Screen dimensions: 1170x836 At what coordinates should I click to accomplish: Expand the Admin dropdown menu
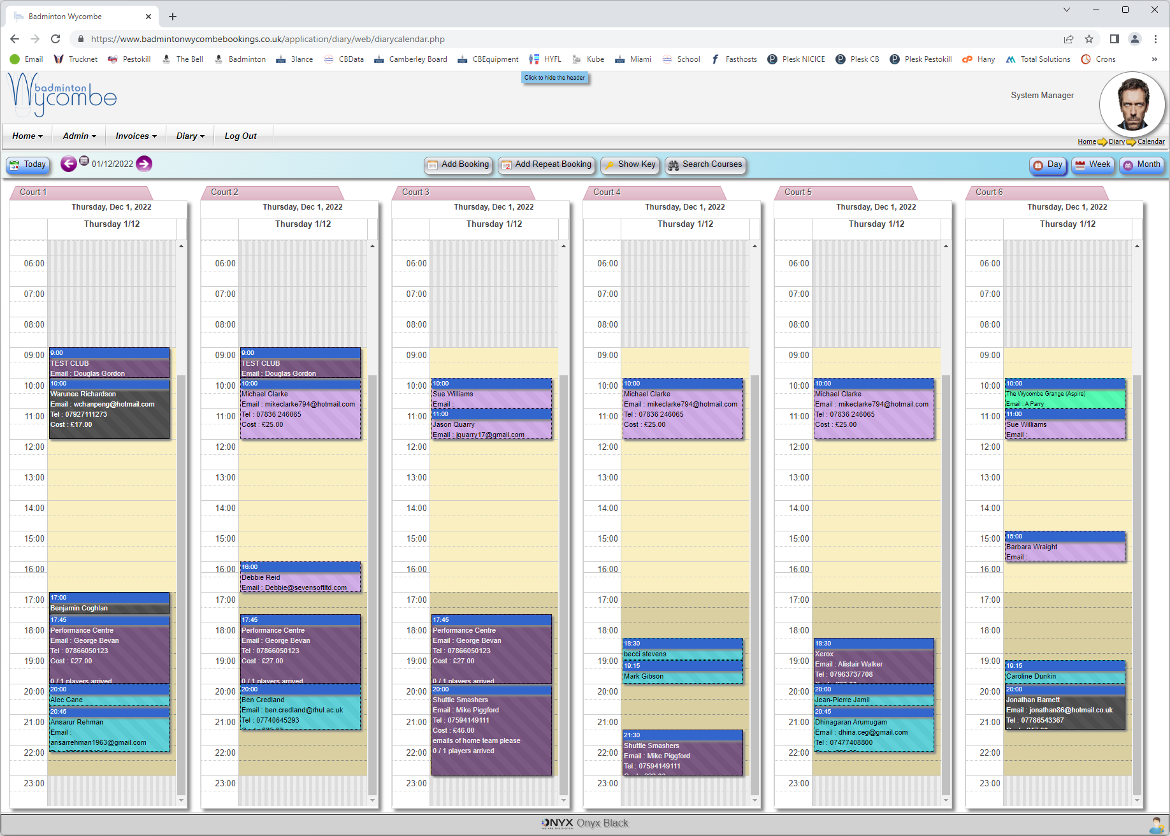[79, 136]
